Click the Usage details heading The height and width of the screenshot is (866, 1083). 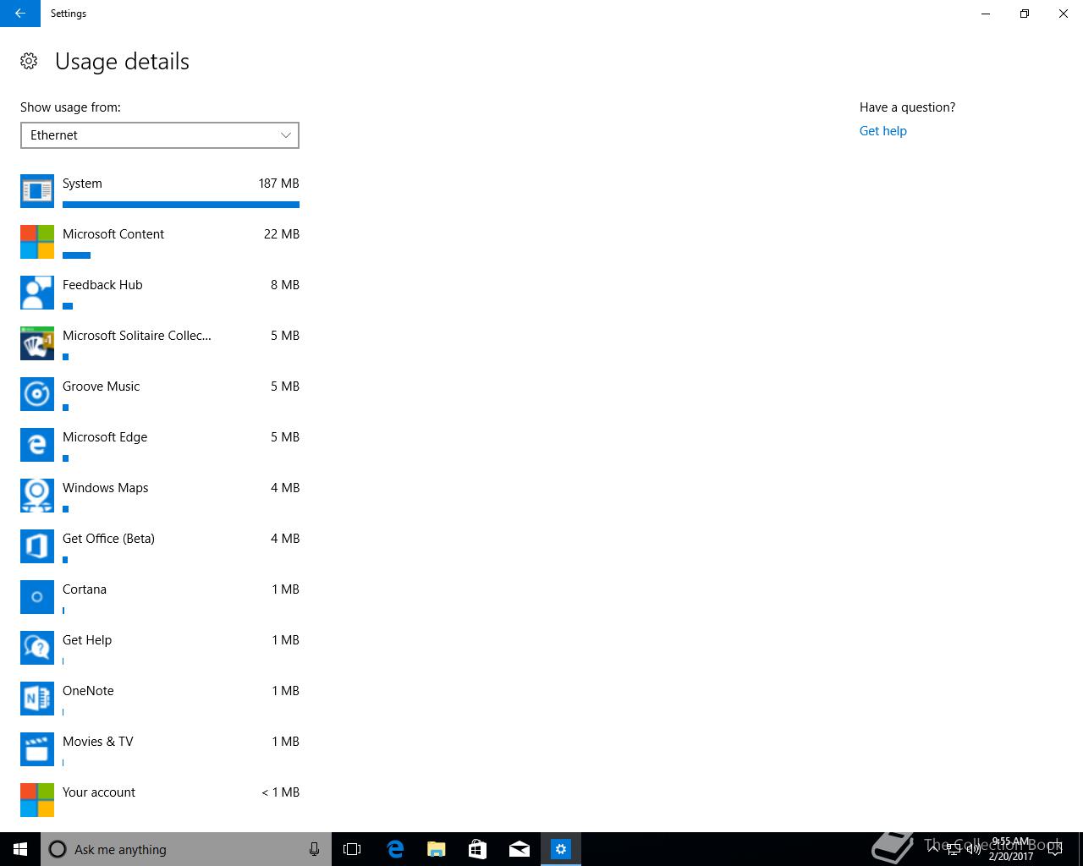[x=122, y=62]
